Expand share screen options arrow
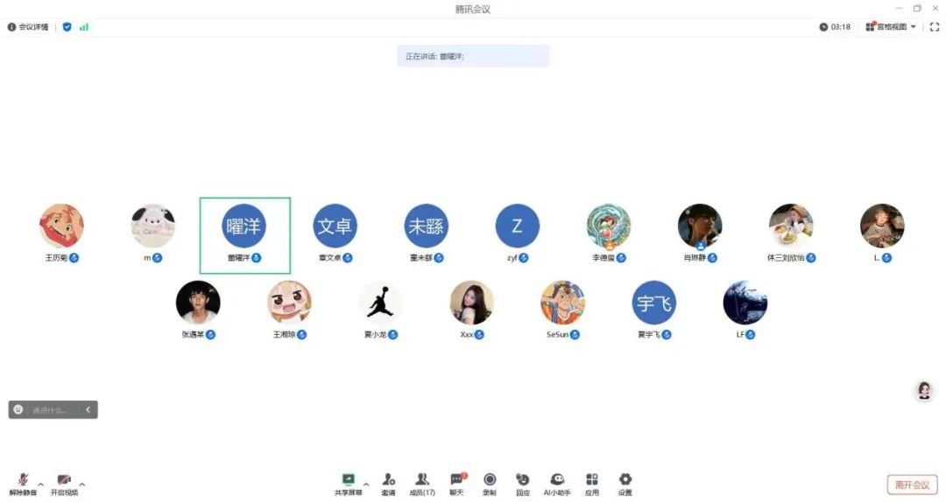946x502 pixels. (366, 484)
